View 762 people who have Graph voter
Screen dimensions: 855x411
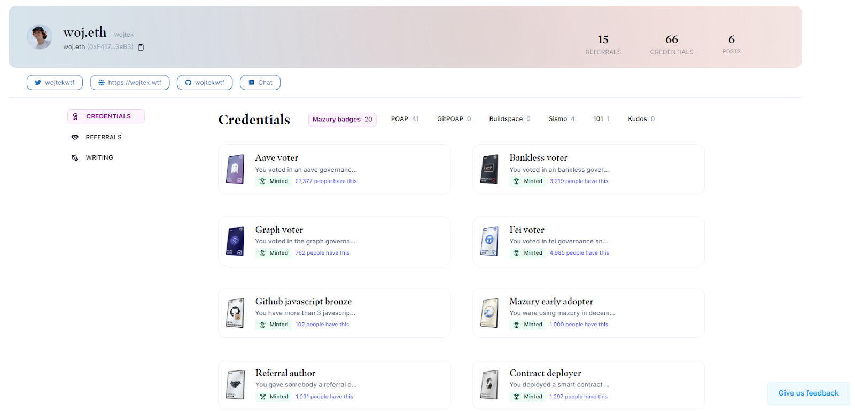coord(322,253)
